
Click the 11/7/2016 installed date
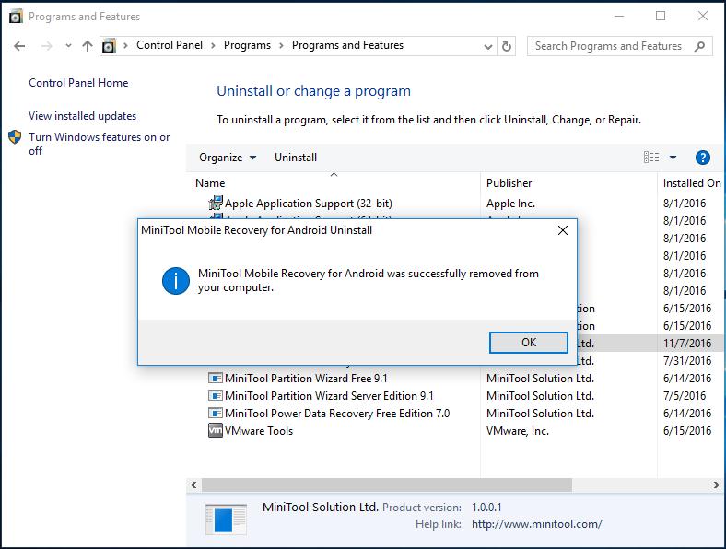tap(687, 344)
